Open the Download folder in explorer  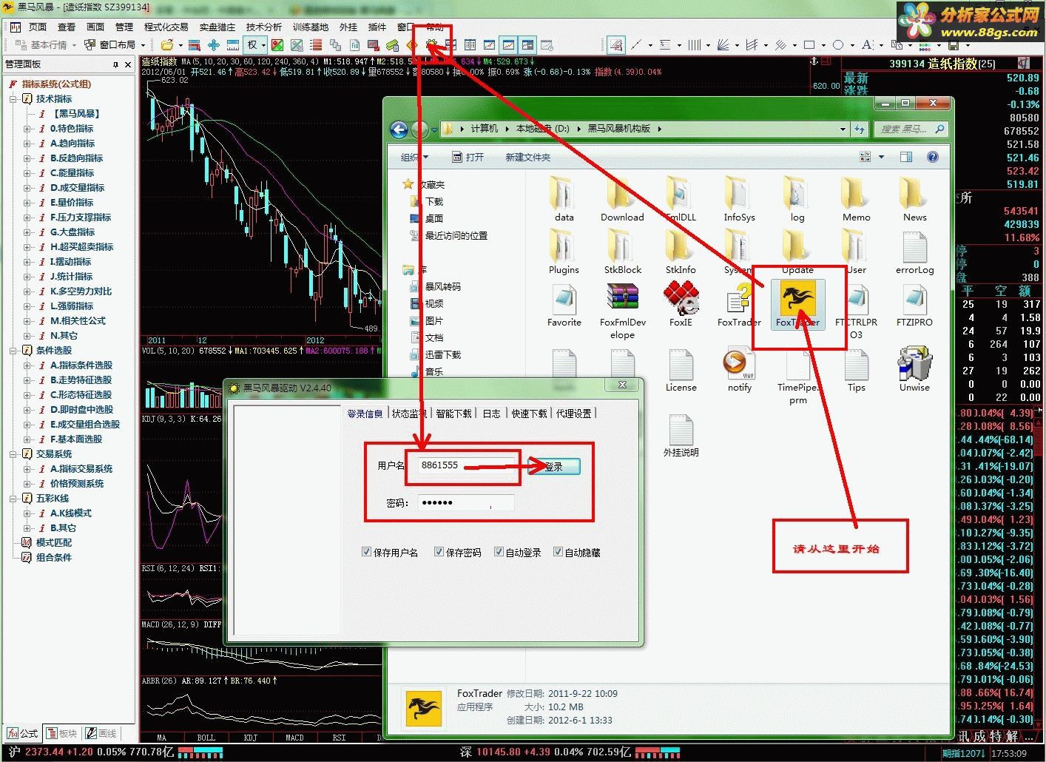point(622,198)
